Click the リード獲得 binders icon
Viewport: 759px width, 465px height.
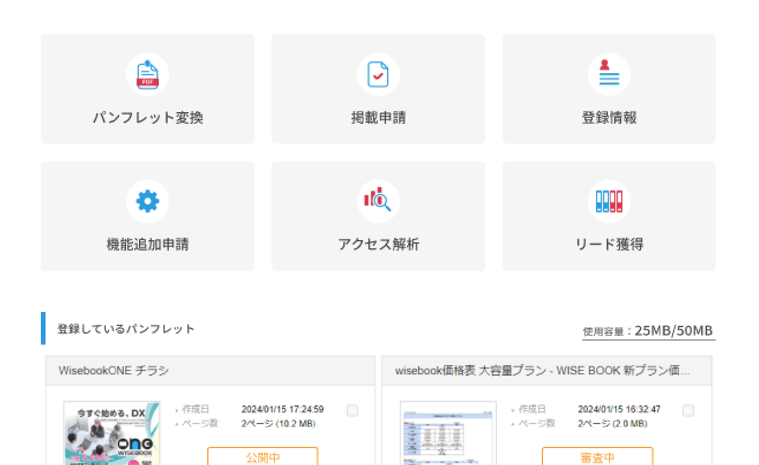pyautogui.click(x=609, y=202)
